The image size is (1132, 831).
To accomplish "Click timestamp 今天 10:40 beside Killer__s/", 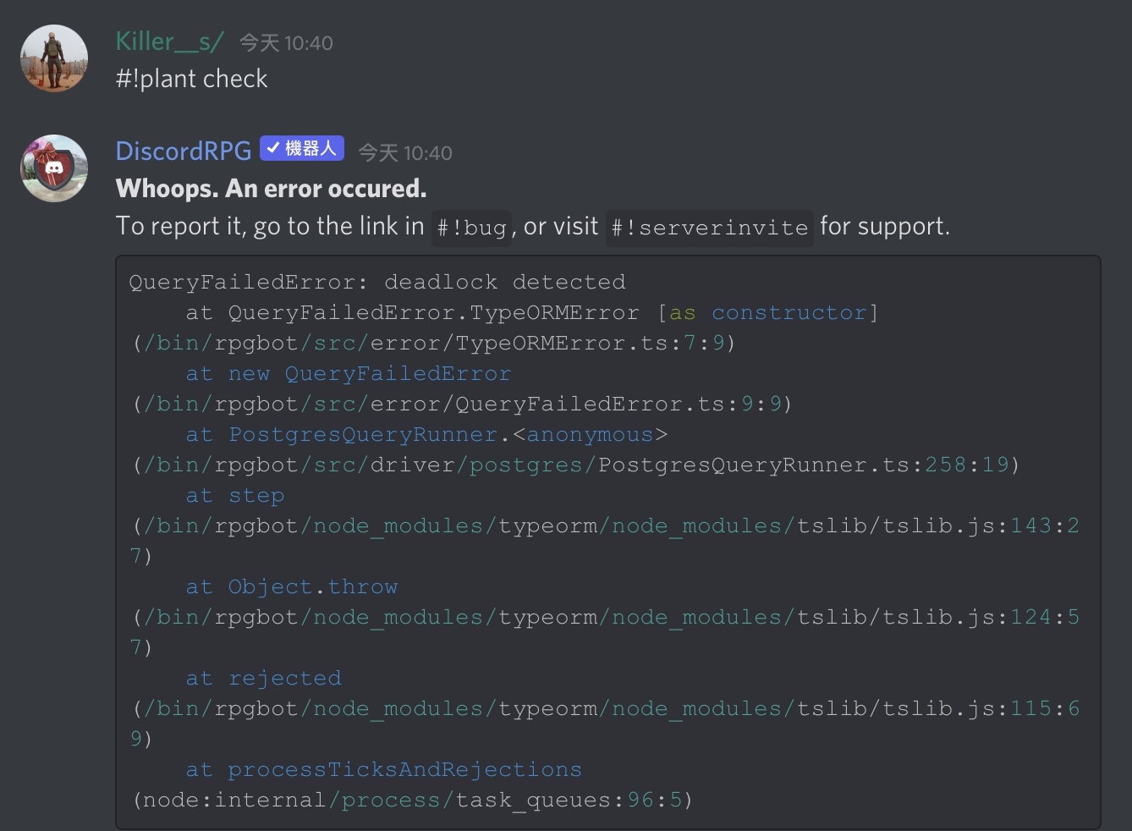I will tap(286, 42).
